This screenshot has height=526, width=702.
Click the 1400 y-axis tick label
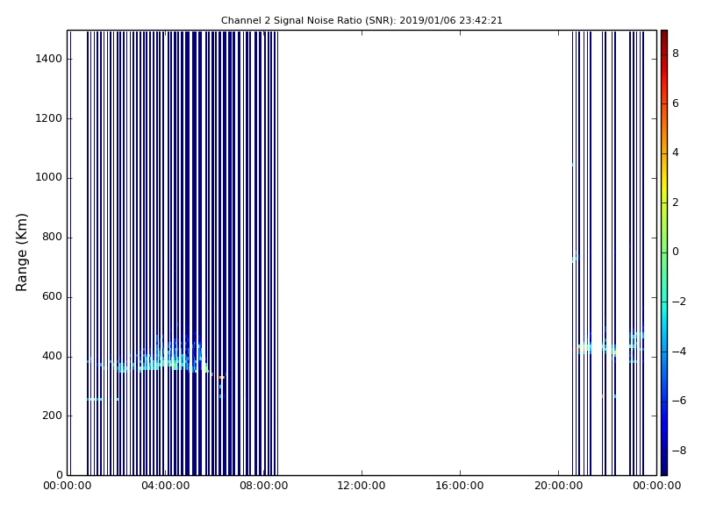tap(49, 59)
